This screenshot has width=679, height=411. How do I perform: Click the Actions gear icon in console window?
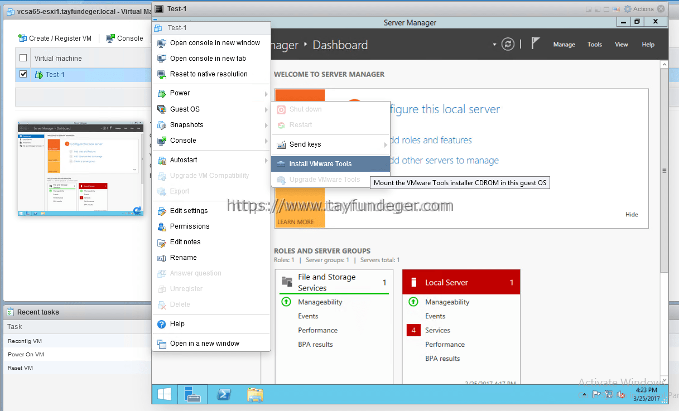628,9
